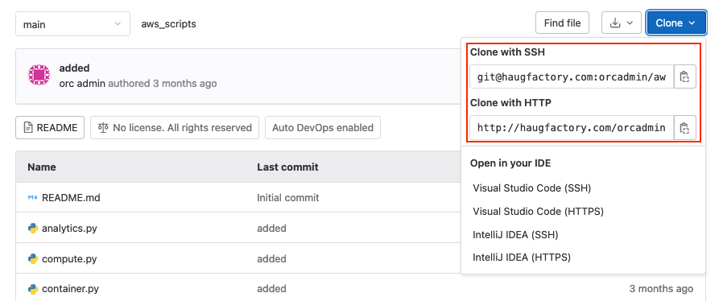Click 'added' commit for compute.py
Viewport: 723px width, 301px height.
(271, 258)
